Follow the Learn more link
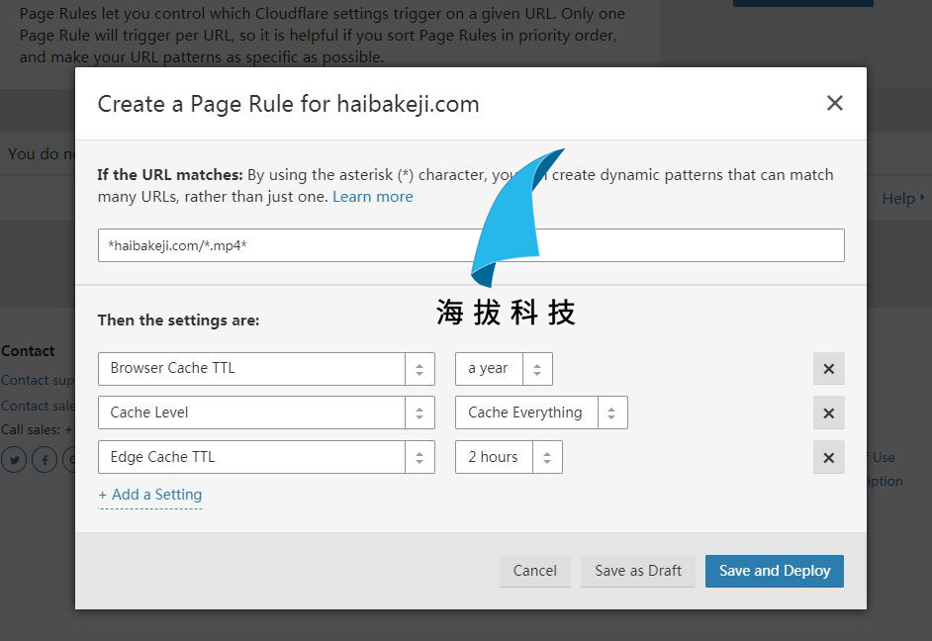Viewport: 932px width, 641px height. click(x=373, y=197)
